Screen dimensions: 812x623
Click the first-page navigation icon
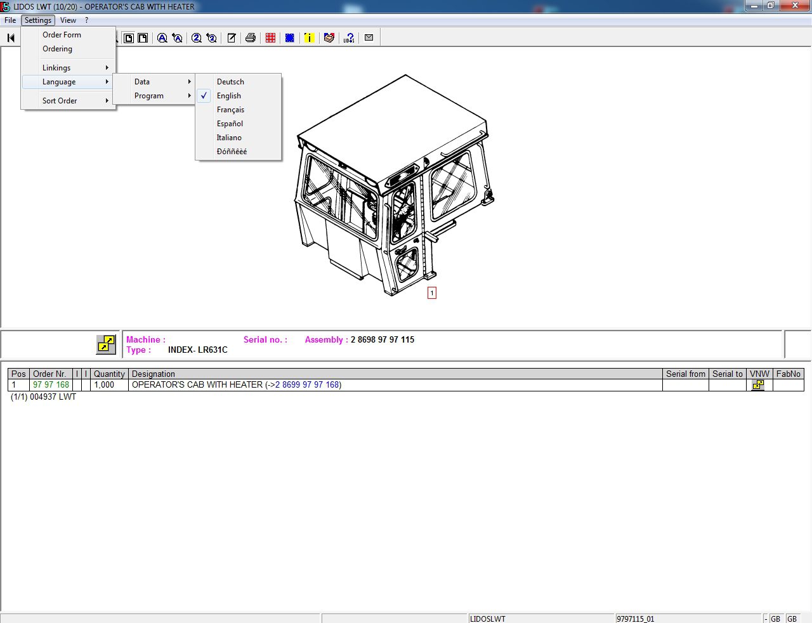[x=11, y=37]
